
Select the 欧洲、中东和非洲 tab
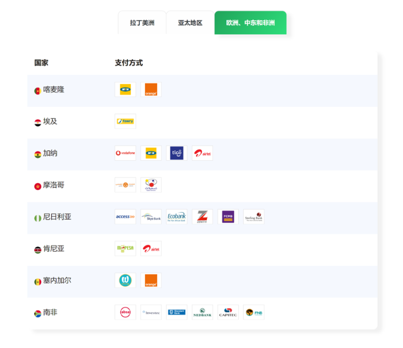[x=250, y=22]
